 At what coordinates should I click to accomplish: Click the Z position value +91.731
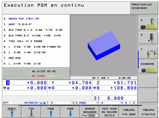pyautogui.click(x=125, y=83)
